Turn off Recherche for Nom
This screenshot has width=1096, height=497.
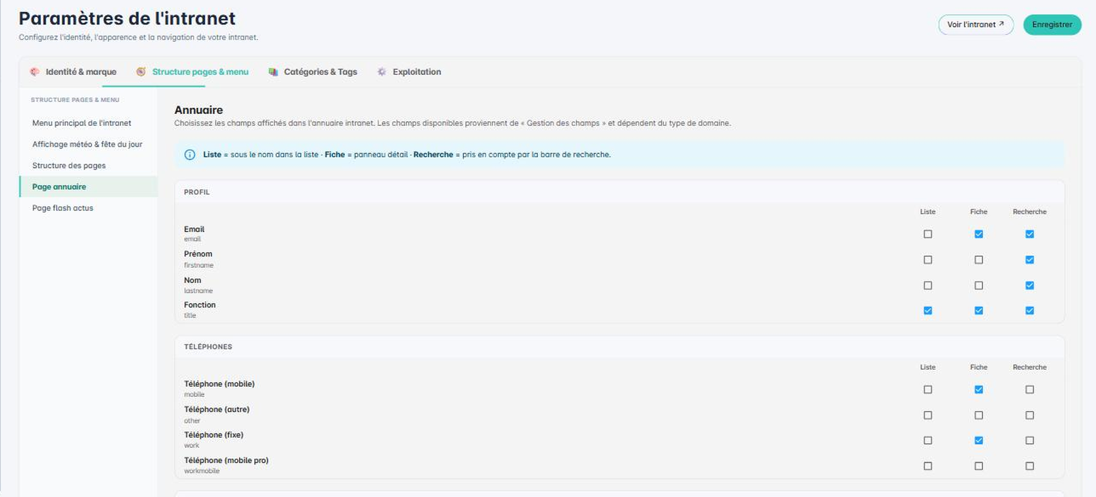tap(1030, 285)
